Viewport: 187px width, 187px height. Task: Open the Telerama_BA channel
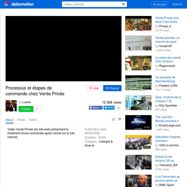168,165
